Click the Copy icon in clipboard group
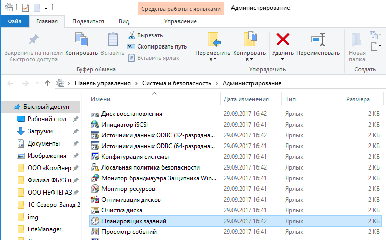This screenshot has width=386, height=240. [82, 39]
